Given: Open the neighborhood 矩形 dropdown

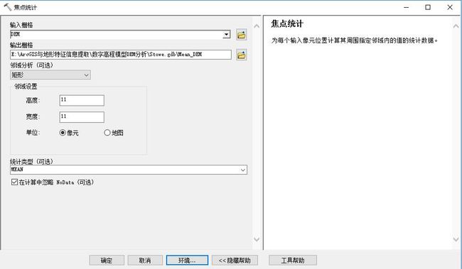Looking at the screenshot, I should (x=50, y=75).
